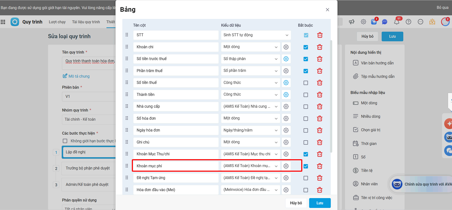Screen dimensions: 452x210
Task: Open Tài liệu quy trình tab
Action: 86,22
